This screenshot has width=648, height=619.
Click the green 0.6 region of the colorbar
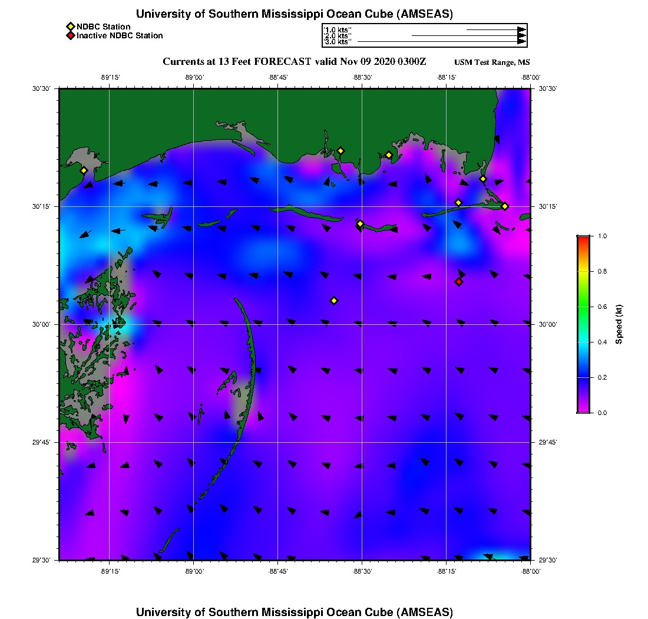tap(584, 307)
